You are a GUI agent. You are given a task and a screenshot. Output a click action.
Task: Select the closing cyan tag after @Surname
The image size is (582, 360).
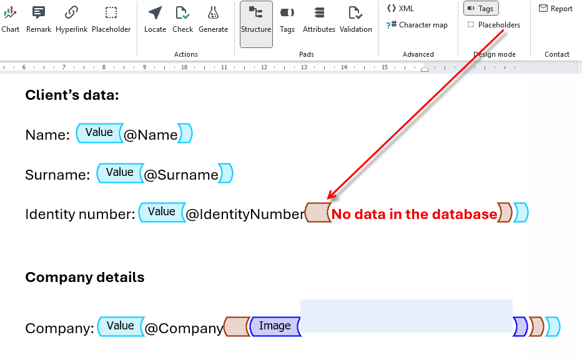225,173
